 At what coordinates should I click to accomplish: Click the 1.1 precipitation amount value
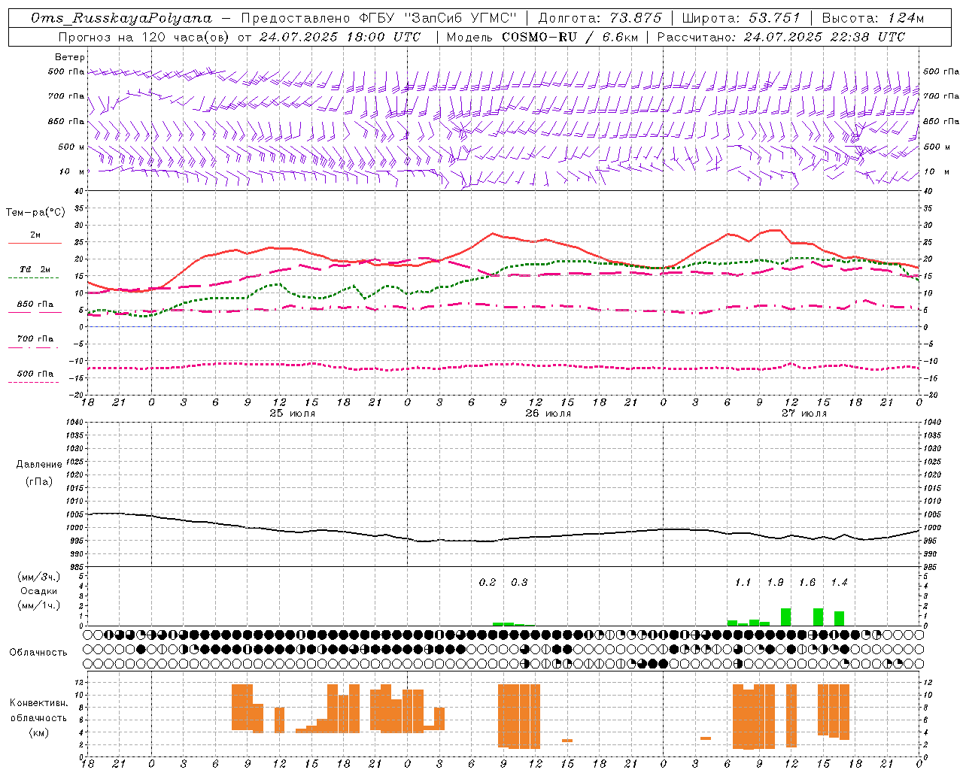coord(743,583)
